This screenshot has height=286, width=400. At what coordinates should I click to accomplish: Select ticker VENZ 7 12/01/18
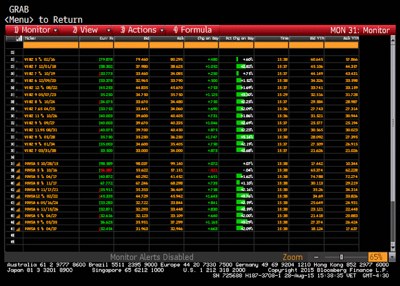[40, 67]
